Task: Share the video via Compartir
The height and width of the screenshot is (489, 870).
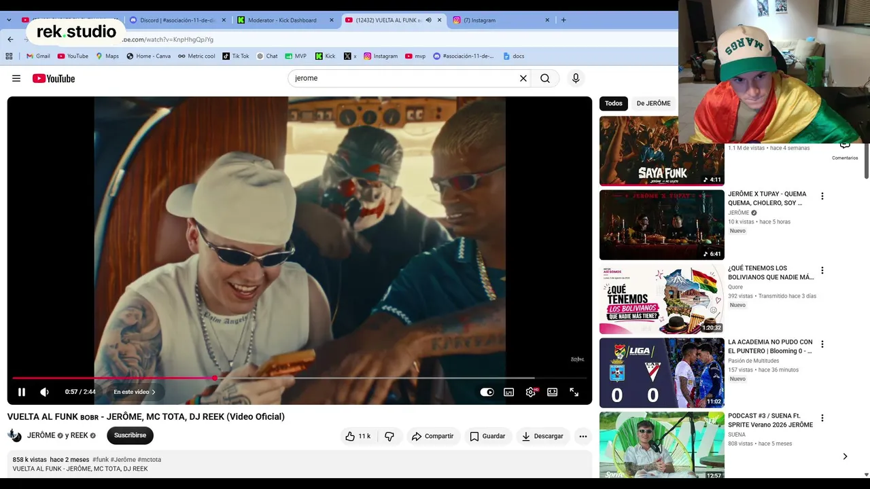Action: (x=432, y=436)
